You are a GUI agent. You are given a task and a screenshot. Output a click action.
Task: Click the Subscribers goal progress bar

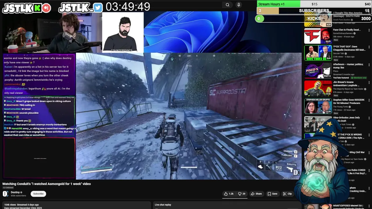(x=314, y=11)
